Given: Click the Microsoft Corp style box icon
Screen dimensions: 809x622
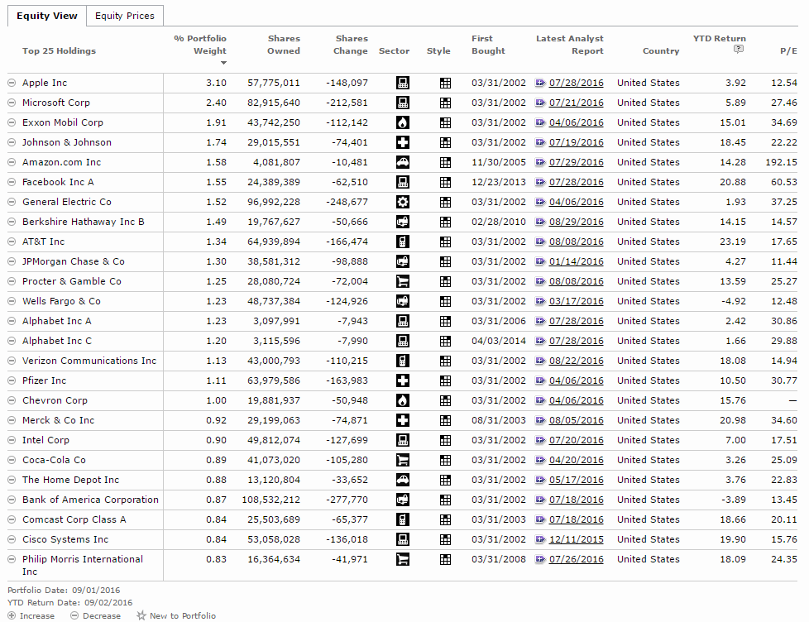Looking at the screenshot, I should [445, 103].
